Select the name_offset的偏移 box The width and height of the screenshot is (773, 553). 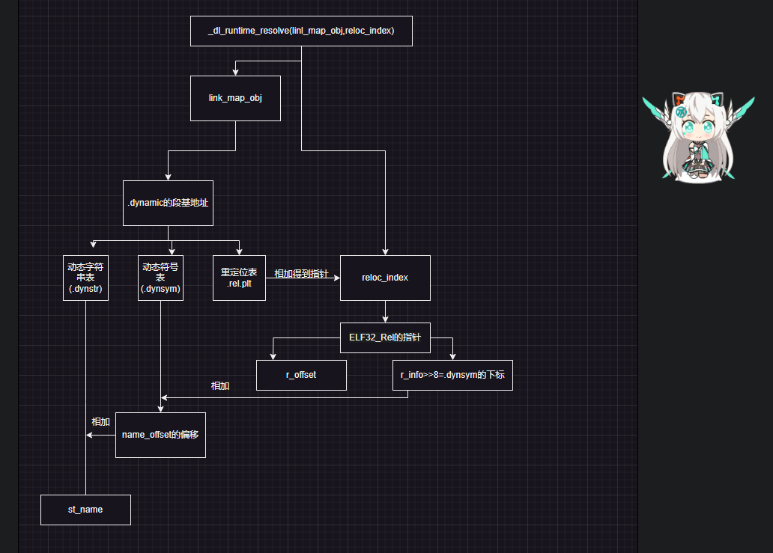coord(160,435)
